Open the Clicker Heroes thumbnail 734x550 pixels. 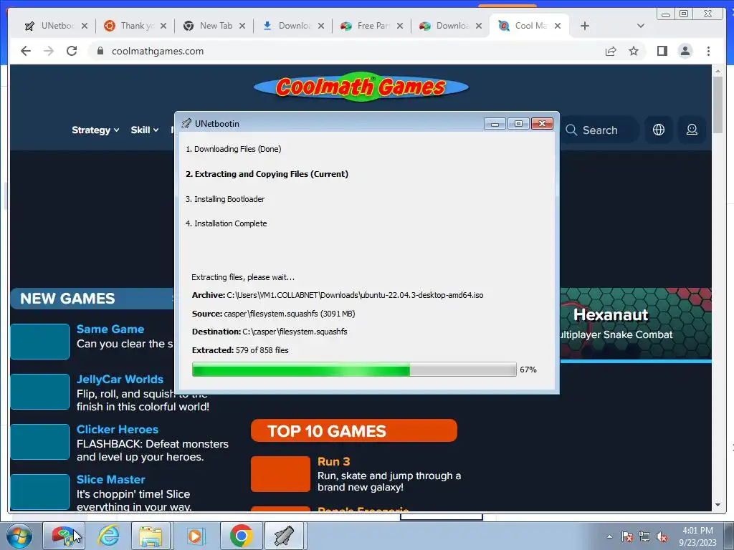click(40, 441)
